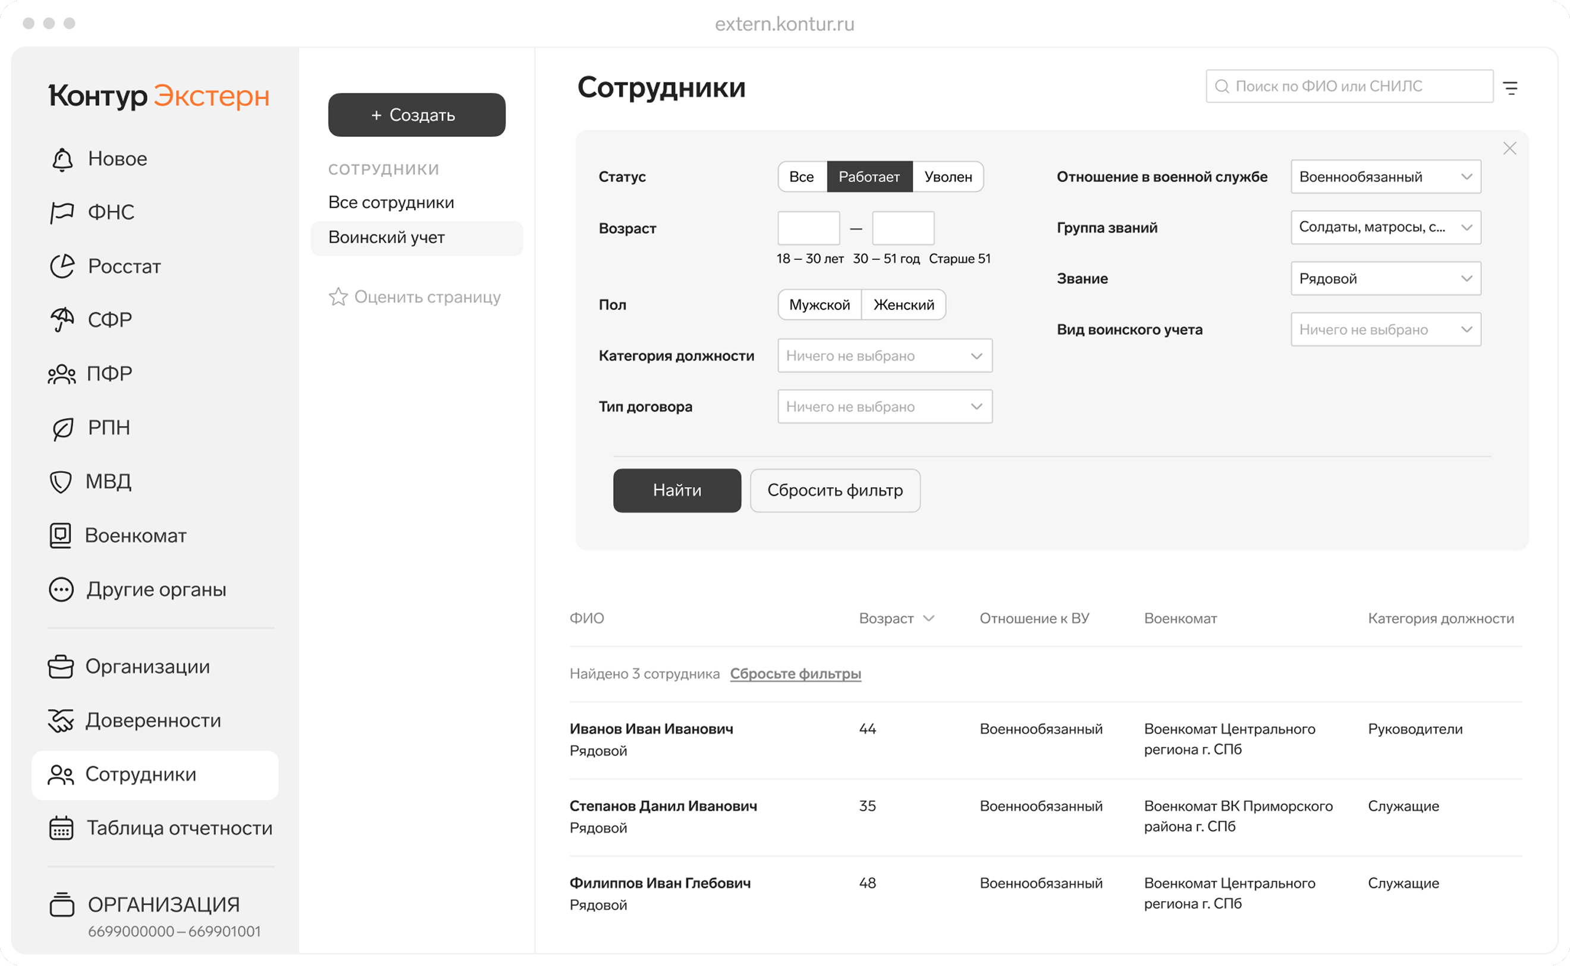Viewport: 1570px width, 966px height.
Task: Open the Звание dropdown
Action: (x=1385, y=278)
